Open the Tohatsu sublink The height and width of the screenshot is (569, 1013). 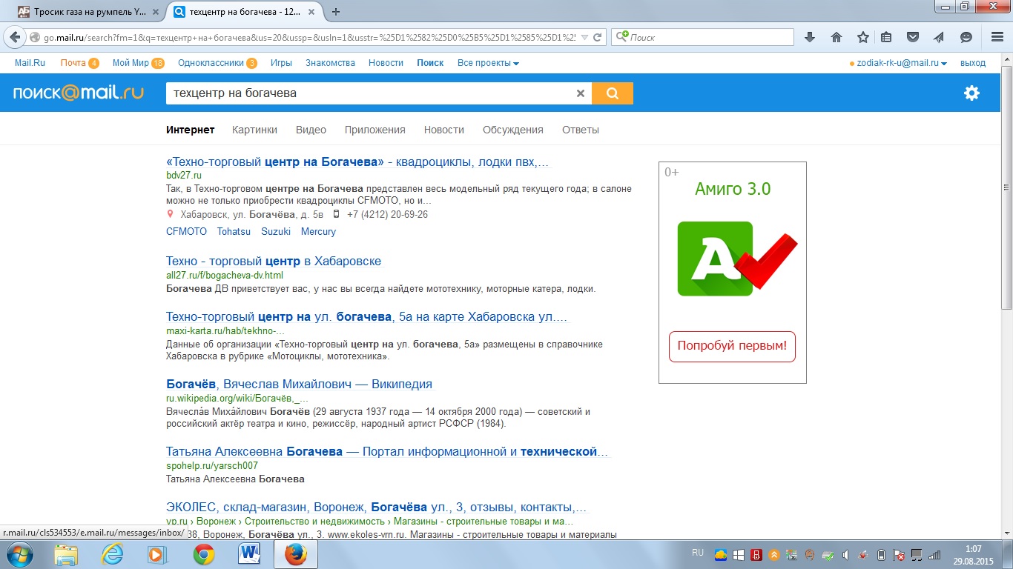point(234,232)
